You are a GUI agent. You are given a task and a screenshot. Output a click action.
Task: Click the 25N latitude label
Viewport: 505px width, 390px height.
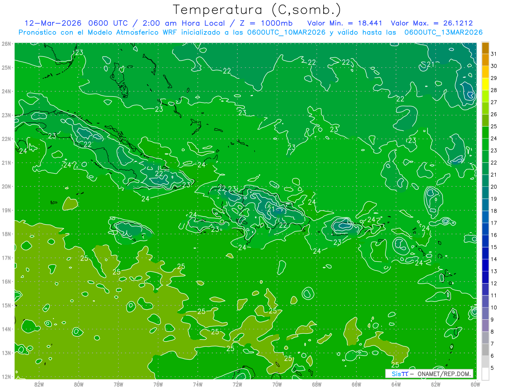tap(6, 67)
